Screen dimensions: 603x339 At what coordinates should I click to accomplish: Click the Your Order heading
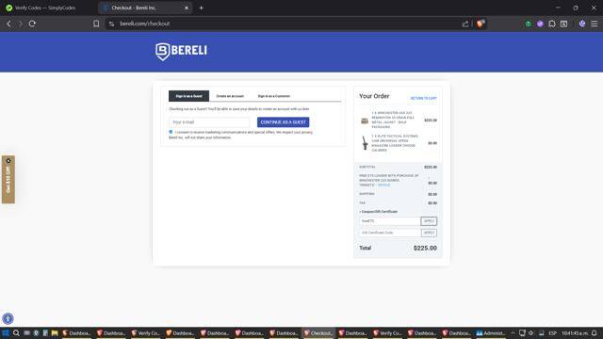point(374,96)
